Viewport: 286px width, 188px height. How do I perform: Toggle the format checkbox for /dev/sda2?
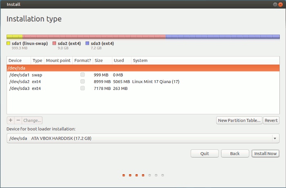[x=83, y=81]
